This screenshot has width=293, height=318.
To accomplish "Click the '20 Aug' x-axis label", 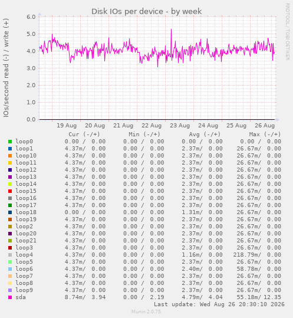I will pyautogui.click(x=95, y=126).
